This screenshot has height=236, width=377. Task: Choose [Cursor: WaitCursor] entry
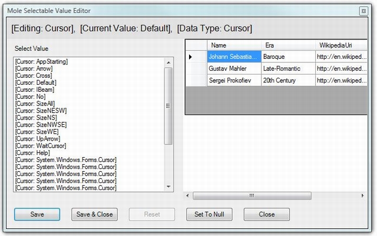click(x=41, y=145)
